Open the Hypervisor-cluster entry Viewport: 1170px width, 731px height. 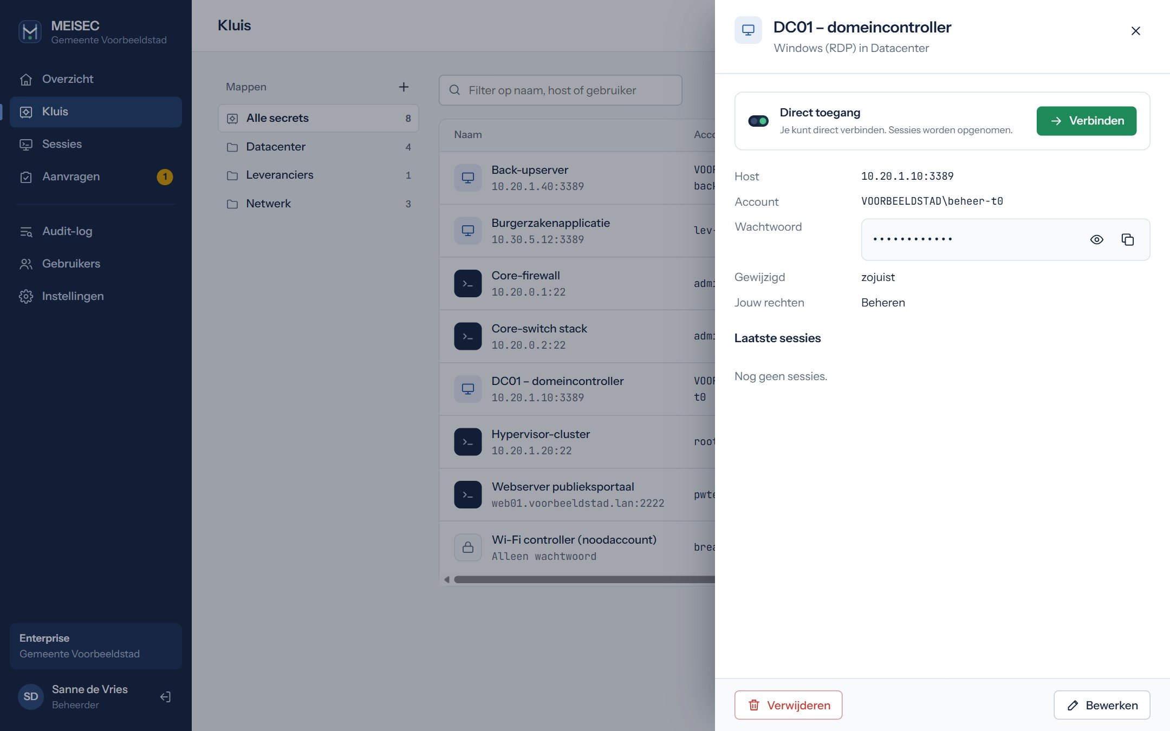pyautogui.click(x=577, y=442)
